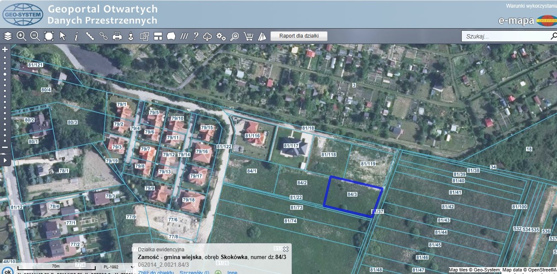This screenshot has width=557, height=274.
Task: Click the Inne link in parcel popup
Action: [x=232, y=272]
